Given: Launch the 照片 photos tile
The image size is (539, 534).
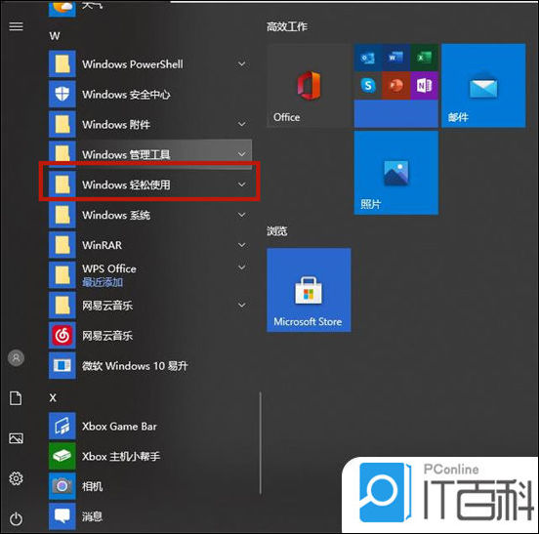Looking at the screenshot, I should pyautogui.click(x=396, y=173).
